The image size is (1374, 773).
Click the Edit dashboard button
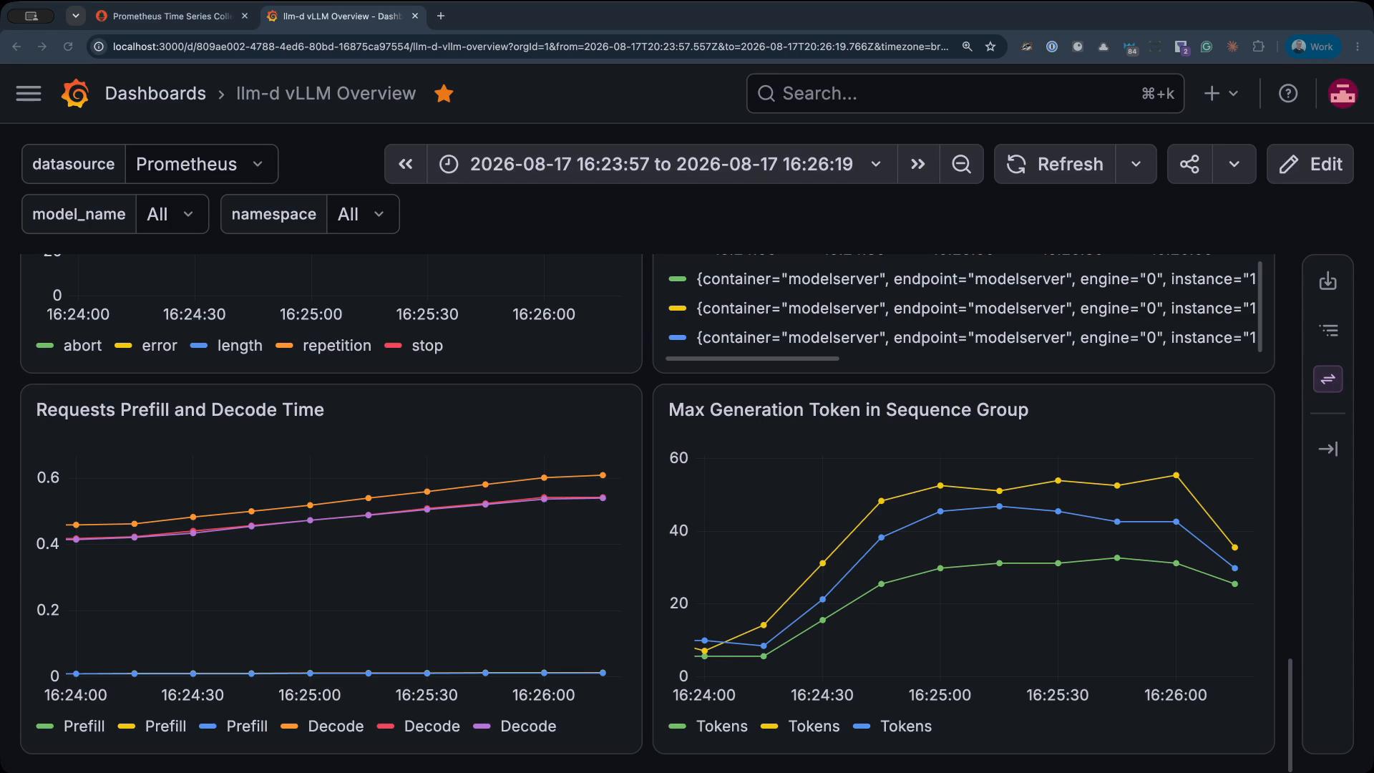(x=1310, y=164)
